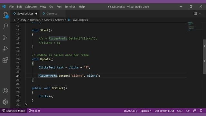Open the Run menu

click(x=59, y=6)
